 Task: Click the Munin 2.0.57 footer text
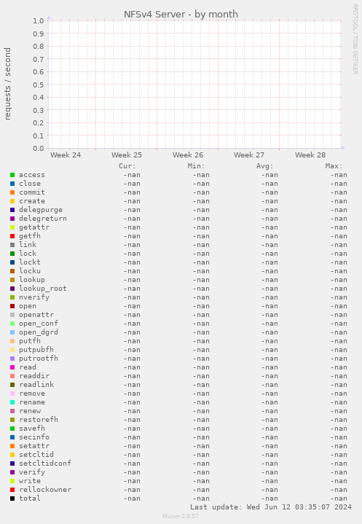point(181,516)
